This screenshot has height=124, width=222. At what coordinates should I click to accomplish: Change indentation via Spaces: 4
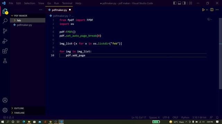point(154,117)
